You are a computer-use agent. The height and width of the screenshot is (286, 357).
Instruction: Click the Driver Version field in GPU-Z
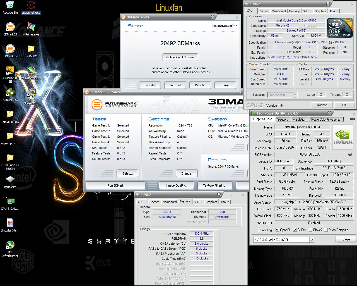(314, 202)
